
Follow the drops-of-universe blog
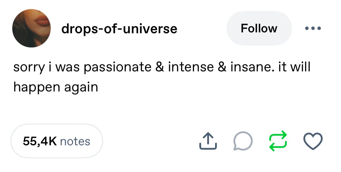click(x=259, y=29)
